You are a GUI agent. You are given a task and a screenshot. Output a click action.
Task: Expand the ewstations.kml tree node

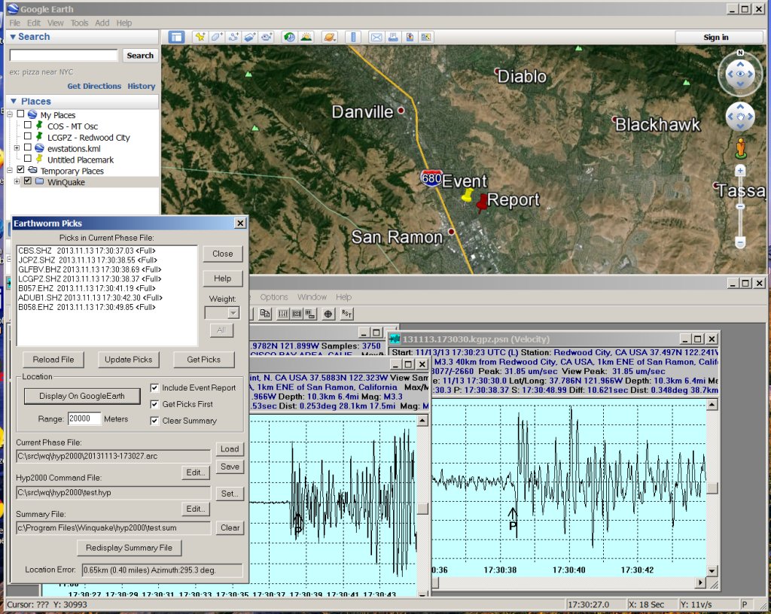(17, 147)
